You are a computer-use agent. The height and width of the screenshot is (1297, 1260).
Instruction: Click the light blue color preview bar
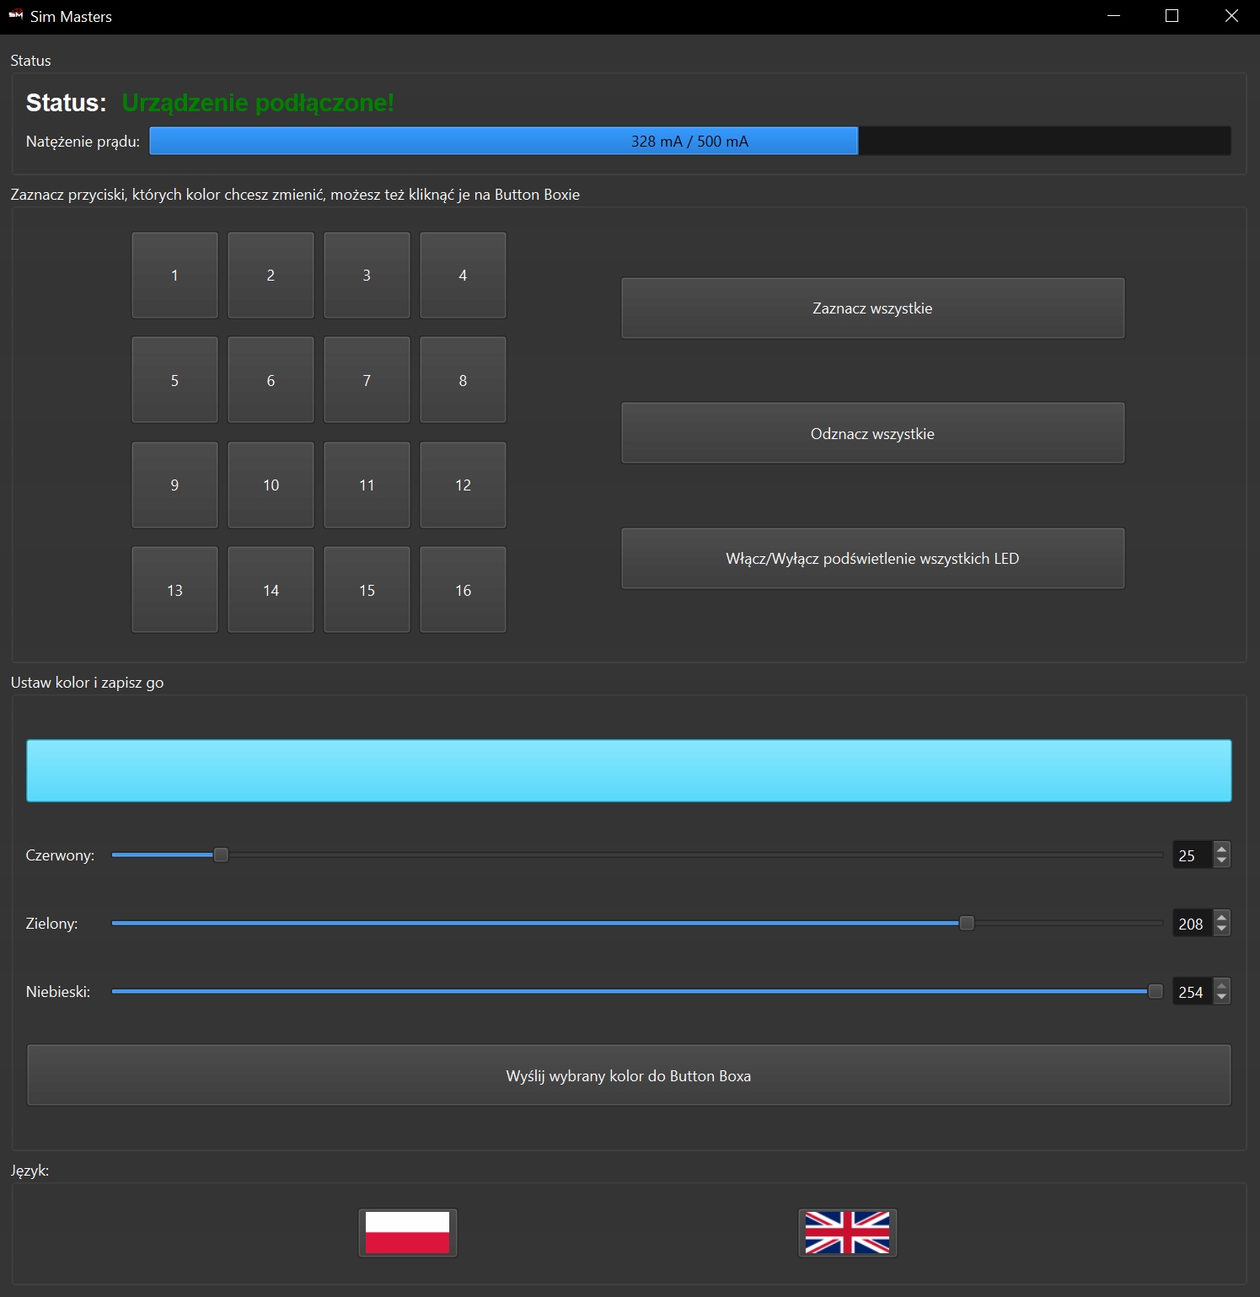(x=629, y=770)
